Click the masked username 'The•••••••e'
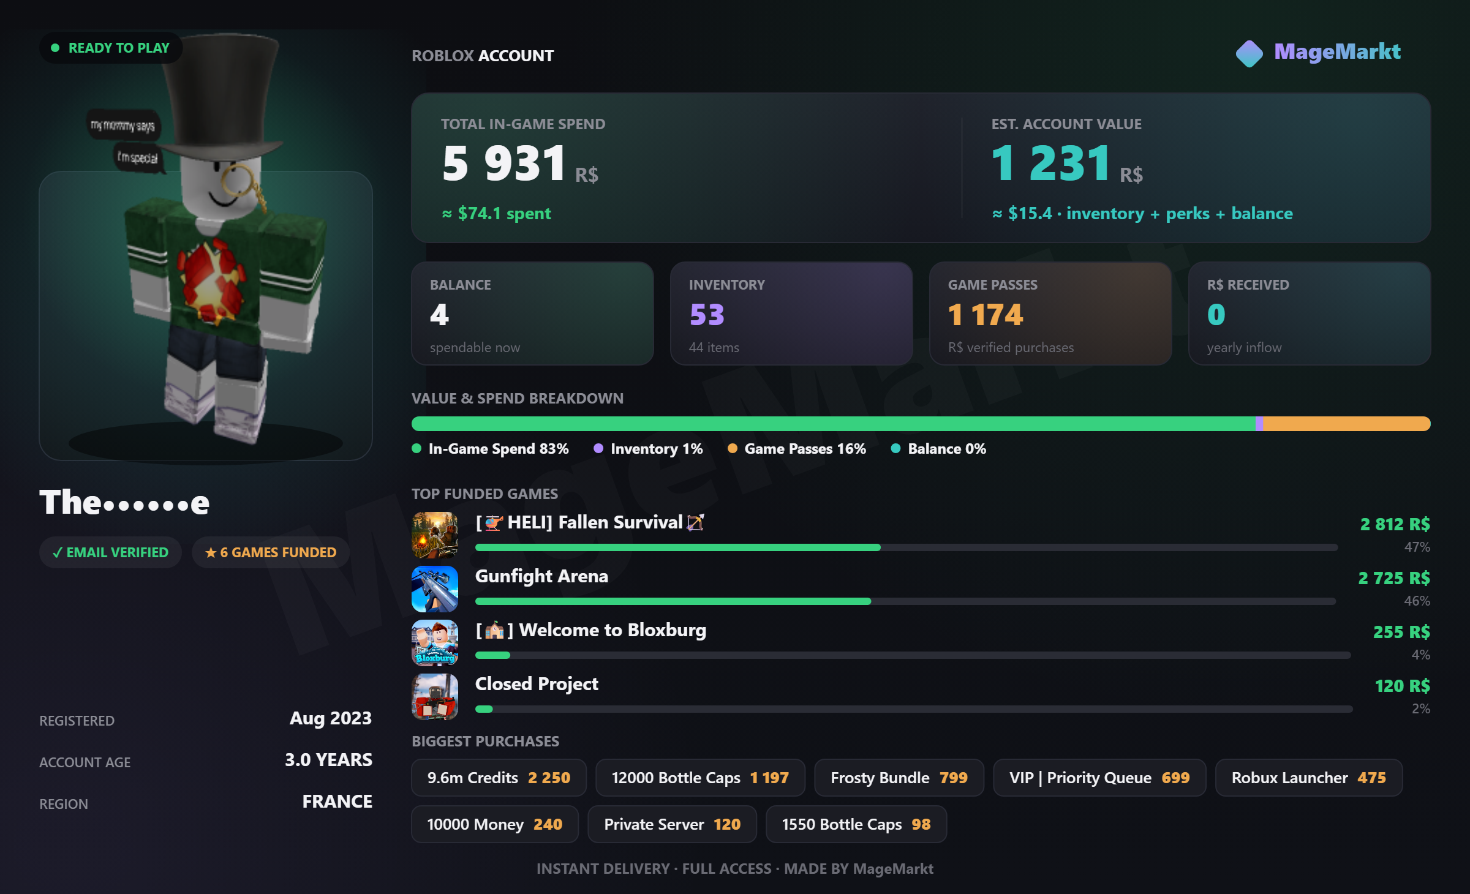 click(124, 502)
